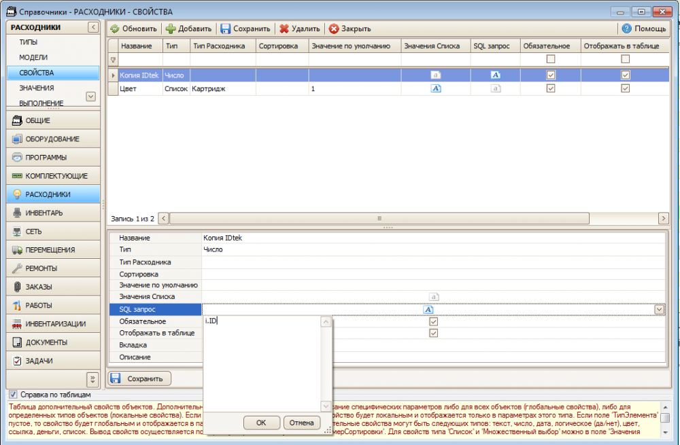Click the ЗАКАЗЫ paperclip icon
The width and height of the screenshot is (680, 445).
[x=17, y=287]
